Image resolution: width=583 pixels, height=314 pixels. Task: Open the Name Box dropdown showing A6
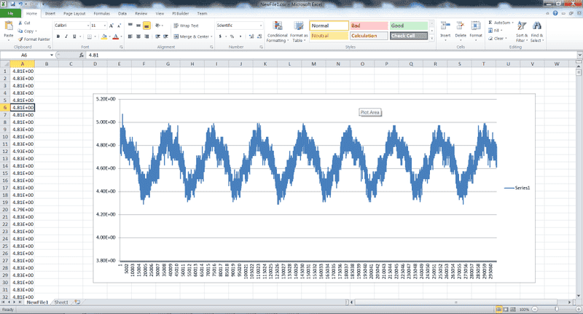(x=51, y=55)
